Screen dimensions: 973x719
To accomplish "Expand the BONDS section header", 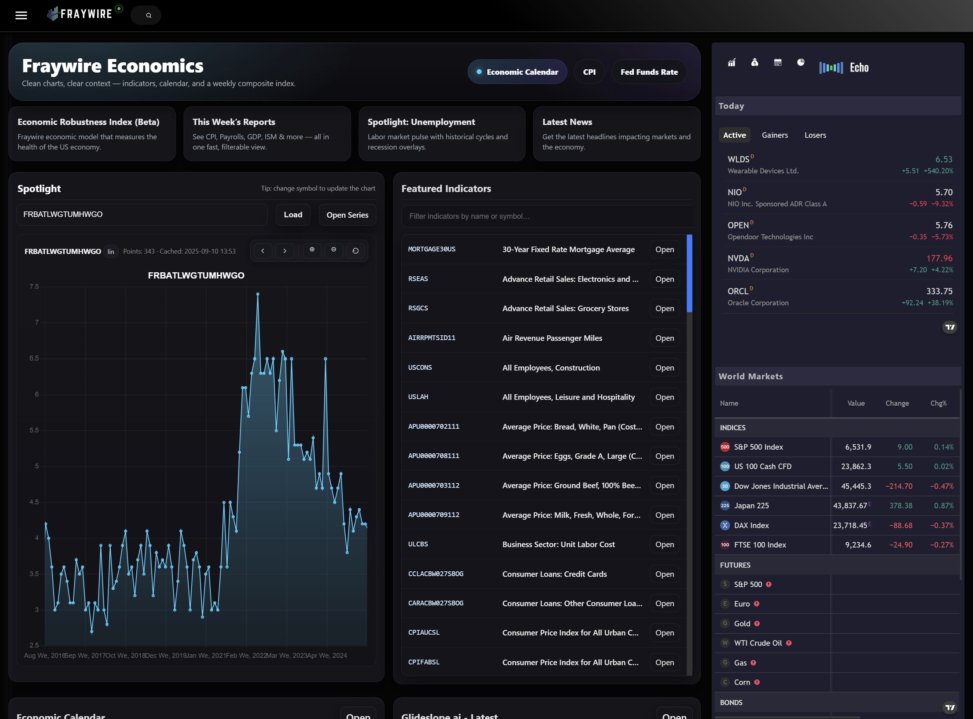I will (837, 703).
